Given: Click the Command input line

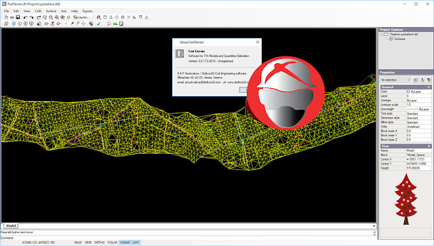Looking at the screenshot, I should tap(189, 238).
